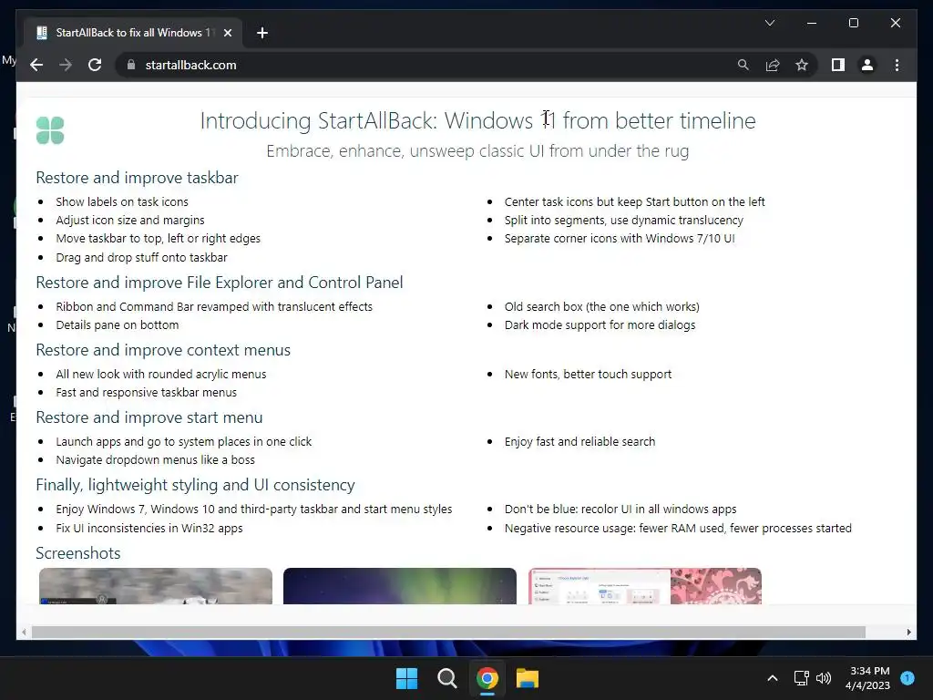This screenshot has height=700, width=933.
Task: Open the Windows Start menu
Action: pos(407,678)
